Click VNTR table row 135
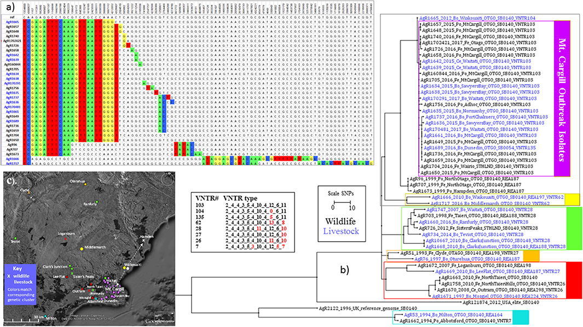 [241, 217]
